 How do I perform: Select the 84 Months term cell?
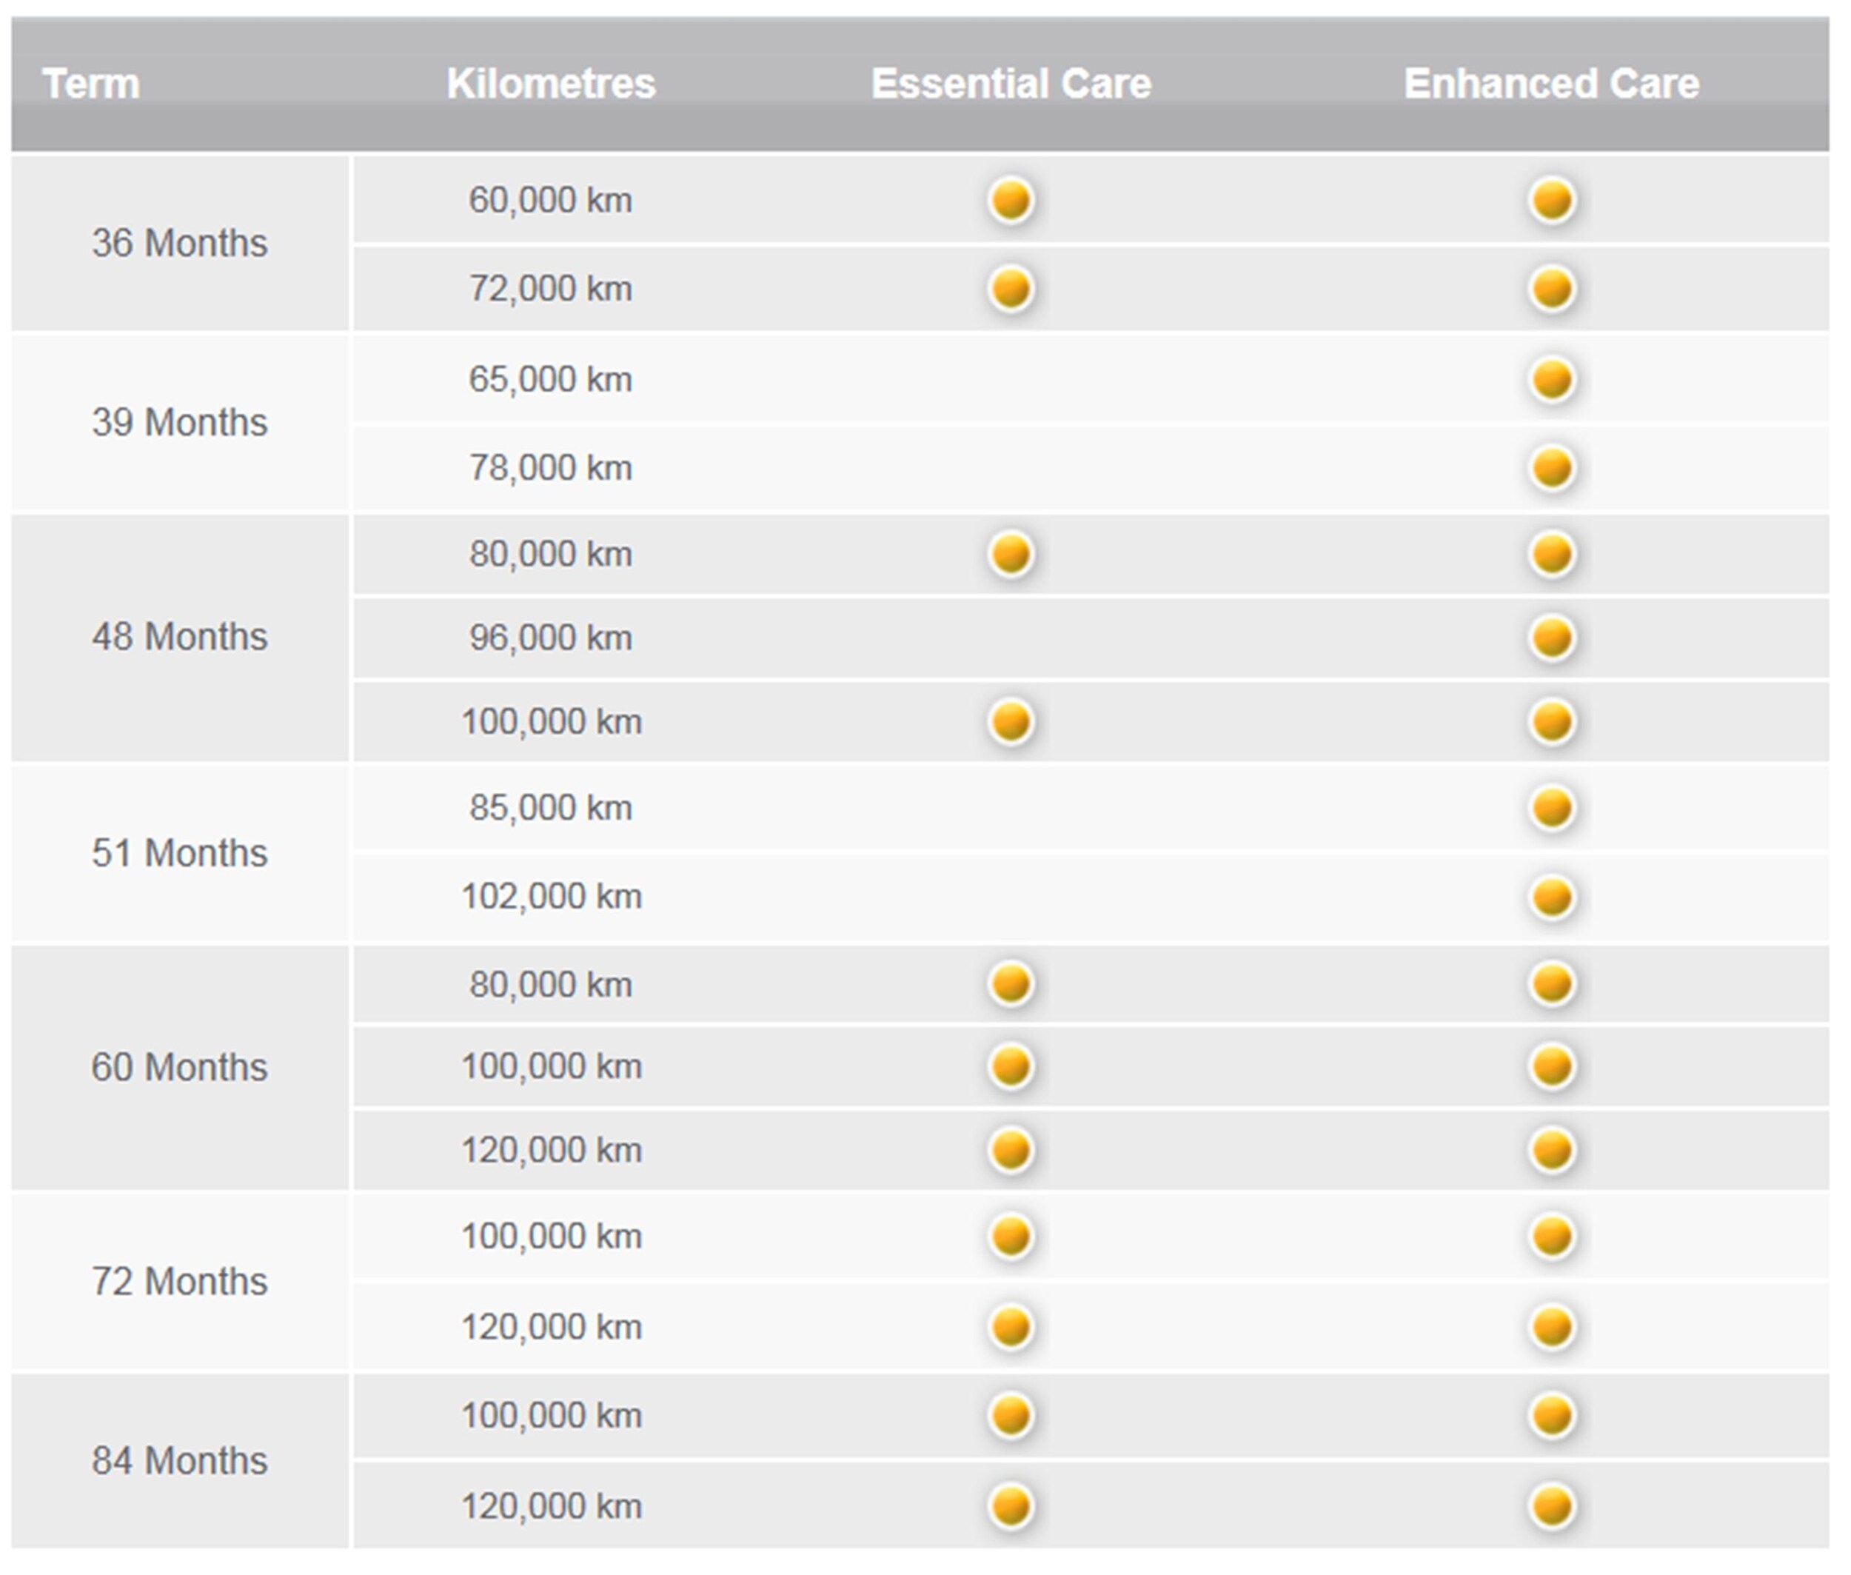179,1461
